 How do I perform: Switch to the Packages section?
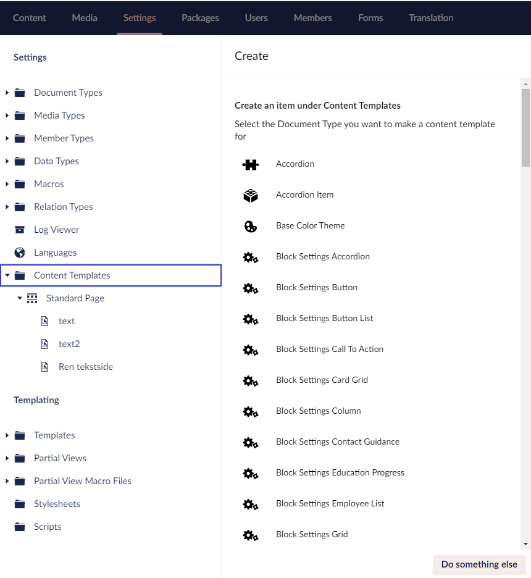coord(200,18)
